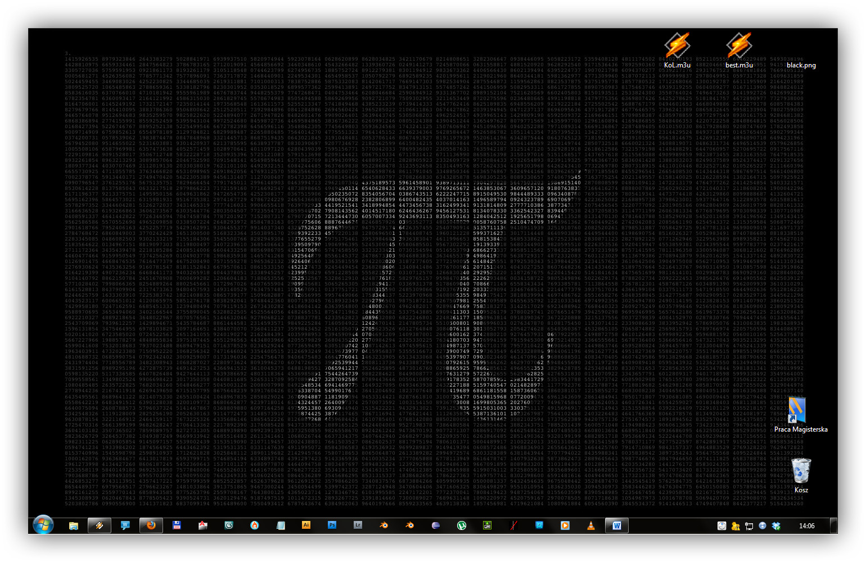Image resolution: width=866 pixels, height=562 pixels.
Task: Open the Windows Start menu orb
Action: pos(43,525)
